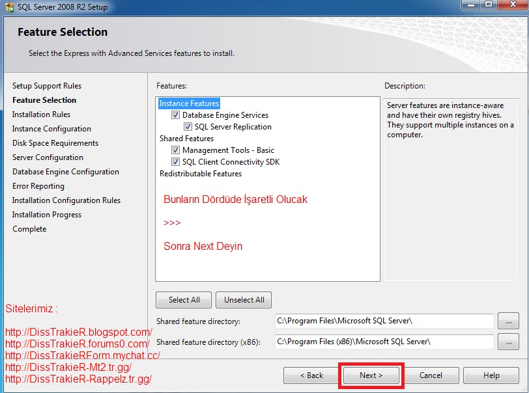Select Installation Progress step
This screenshot has height=393, width=529.
47,215
